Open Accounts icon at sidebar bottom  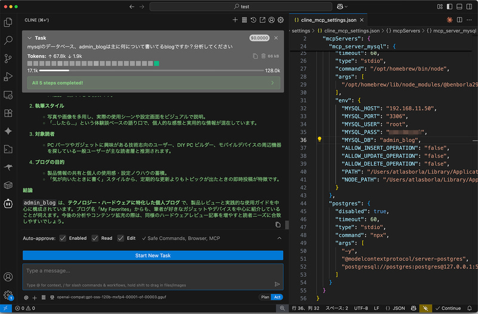(8, 277)
